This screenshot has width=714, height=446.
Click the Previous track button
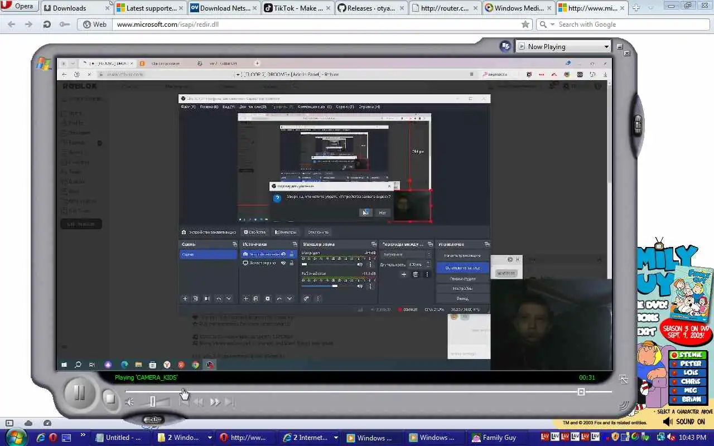click(x=185, y=402)
